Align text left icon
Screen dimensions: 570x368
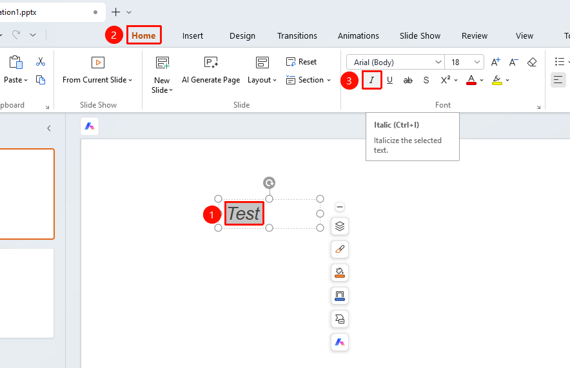558,80
